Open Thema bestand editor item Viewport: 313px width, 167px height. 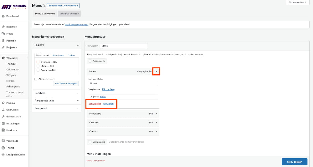(x=15, y=94)
